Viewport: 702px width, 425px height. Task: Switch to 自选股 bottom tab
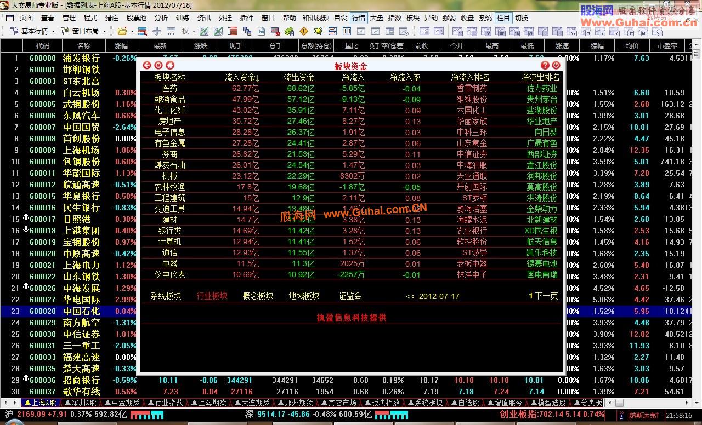465,403
